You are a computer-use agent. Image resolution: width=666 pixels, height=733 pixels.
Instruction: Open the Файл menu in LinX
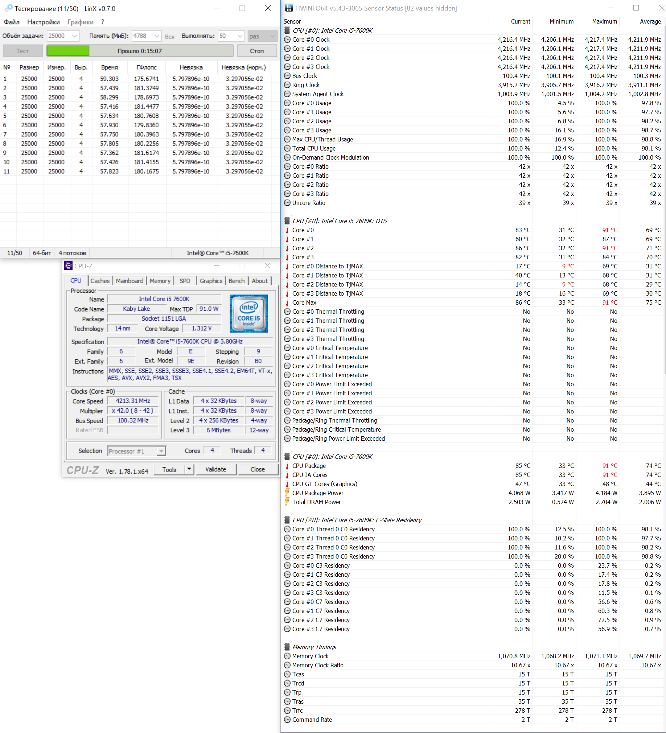(x=12, y=22)
